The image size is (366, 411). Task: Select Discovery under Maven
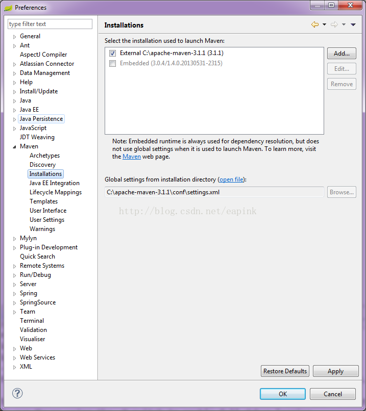click(x=42, y=165)
